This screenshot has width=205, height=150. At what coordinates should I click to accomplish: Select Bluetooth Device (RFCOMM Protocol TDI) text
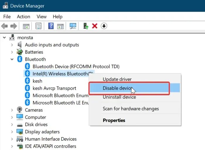pos(76,66)
